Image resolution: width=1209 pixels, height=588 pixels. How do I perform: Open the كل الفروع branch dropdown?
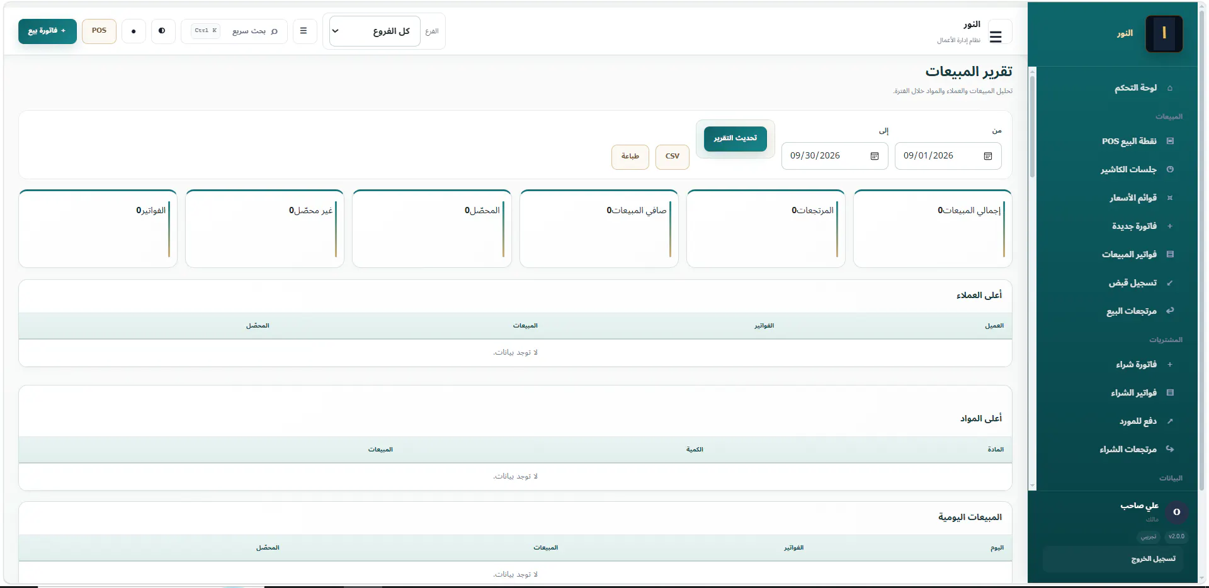point(375,31)
